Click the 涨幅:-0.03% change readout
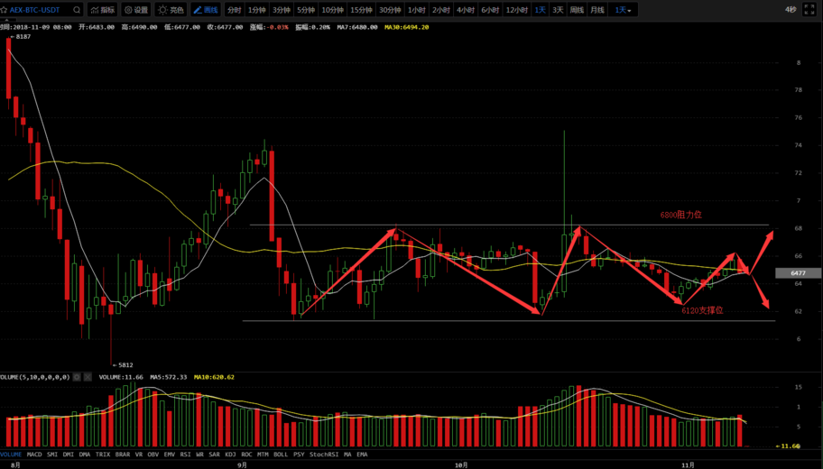Screen dimensions: 823x469 [x=269, y=27]
